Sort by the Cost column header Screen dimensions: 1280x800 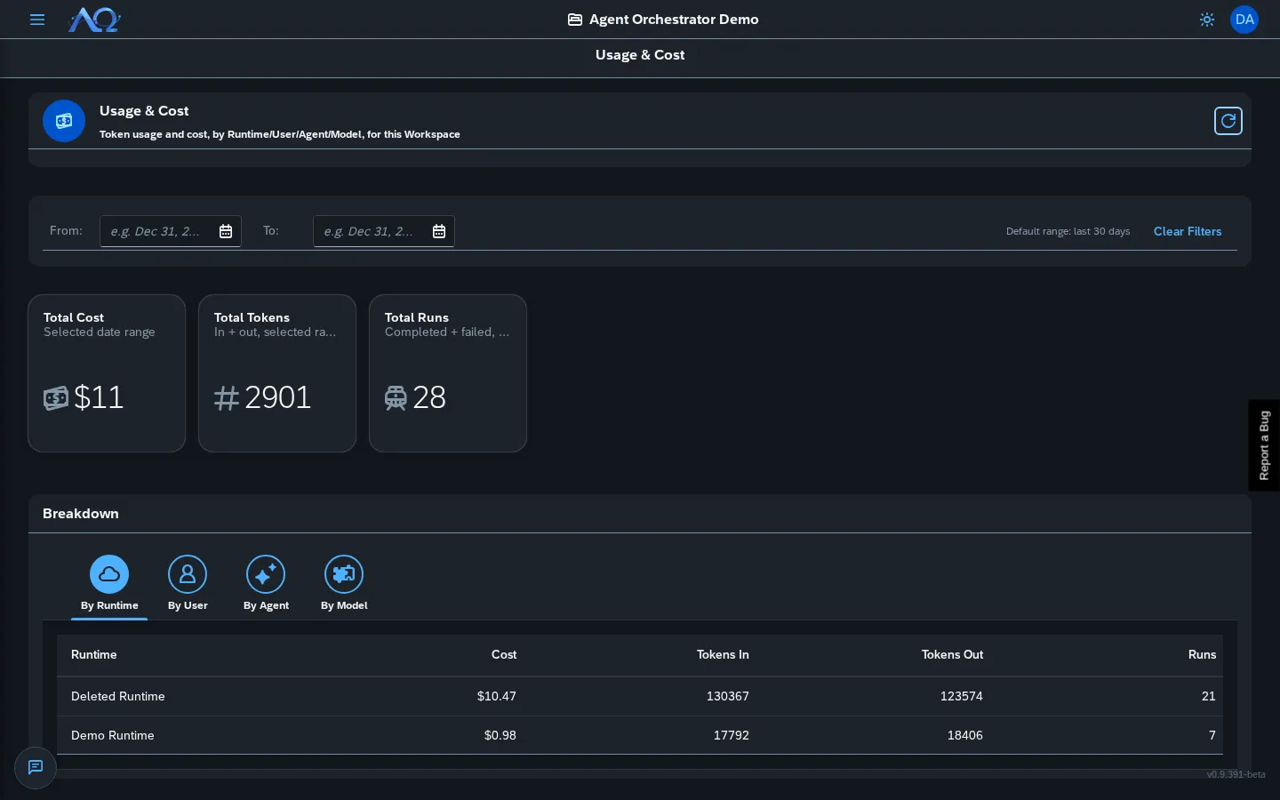pyautogui.click(x=504, y=655)
